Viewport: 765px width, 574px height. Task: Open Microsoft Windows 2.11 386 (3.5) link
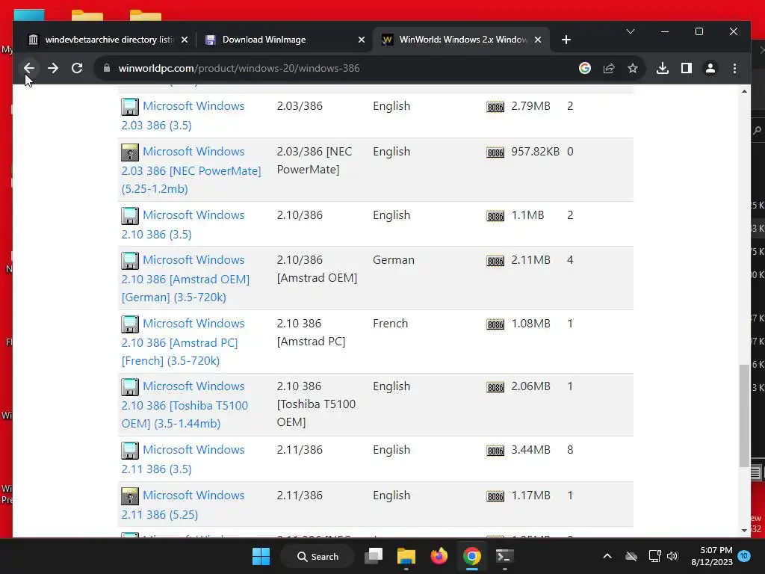[183, 460]
